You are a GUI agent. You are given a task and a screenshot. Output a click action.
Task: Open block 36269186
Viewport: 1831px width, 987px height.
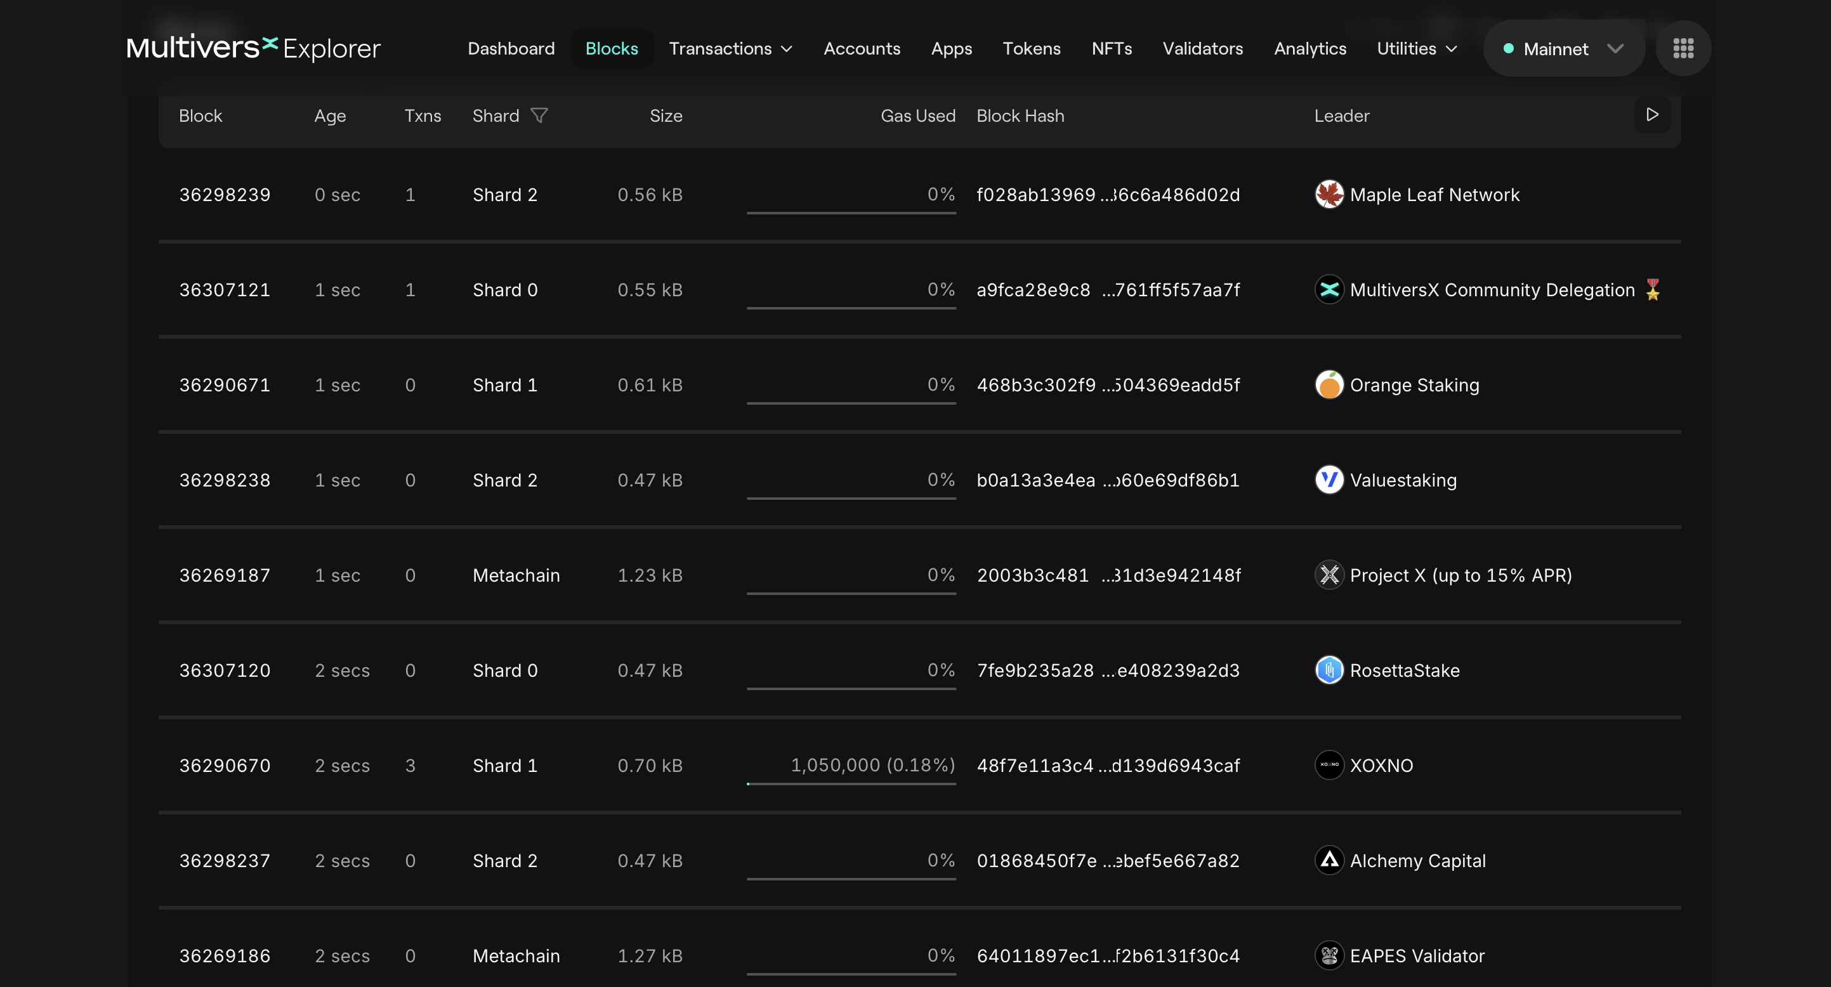(225, 957)
